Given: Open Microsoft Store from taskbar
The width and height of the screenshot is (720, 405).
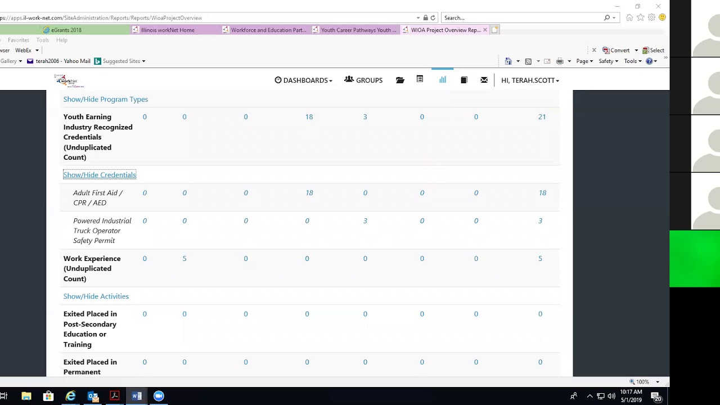Looking at the screenshot, I should click(x=48, y=396).
